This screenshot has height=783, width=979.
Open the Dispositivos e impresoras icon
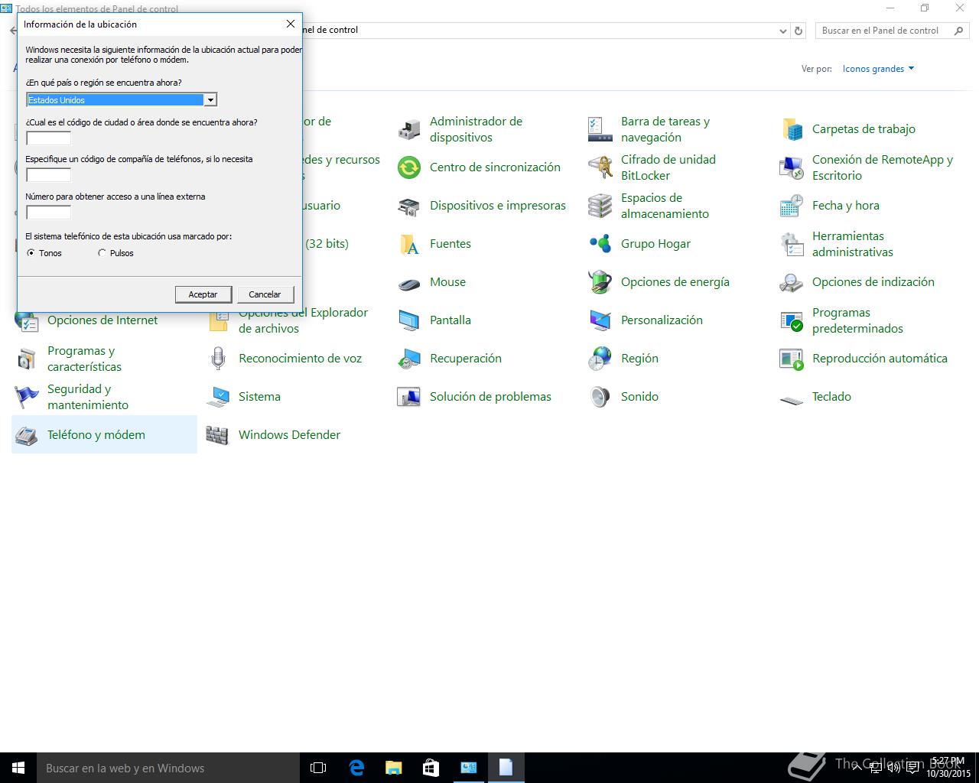[409, 206]
